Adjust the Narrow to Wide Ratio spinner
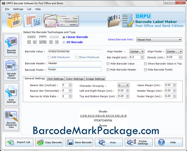Screen dimensions: 187x151 [x=70, y=96]
